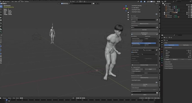Image resolution: width=192 pixels, height=103 pixels.
Task: Click the Re-Target button
Action: 144,34
